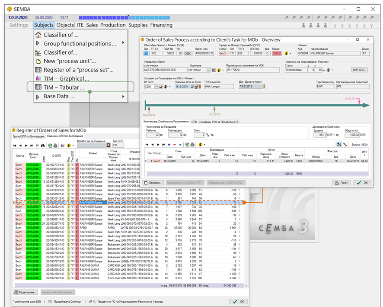Click OK in Register of Orders window
383x307 pixels.
coord(238,301)
